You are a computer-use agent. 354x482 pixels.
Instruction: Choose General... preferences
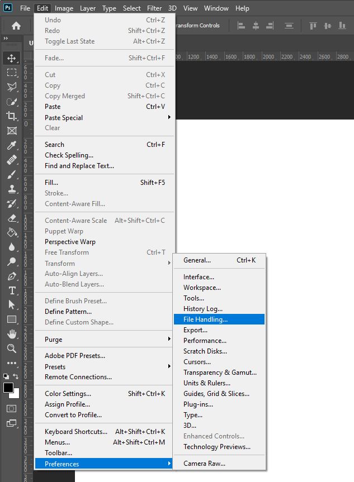(219, 260)
